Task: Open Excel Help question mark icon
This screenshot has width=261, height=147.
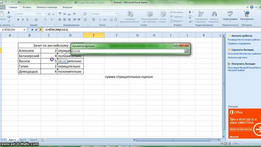Action: (x=252, y=7)
